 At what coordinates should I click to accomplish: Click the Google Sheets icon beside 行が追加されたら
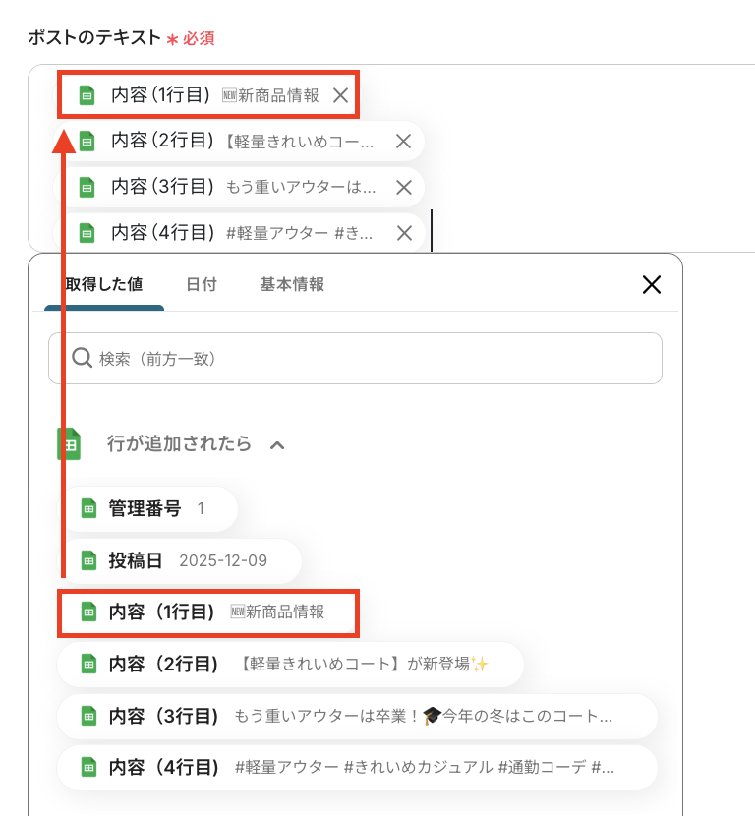point(69,444)
